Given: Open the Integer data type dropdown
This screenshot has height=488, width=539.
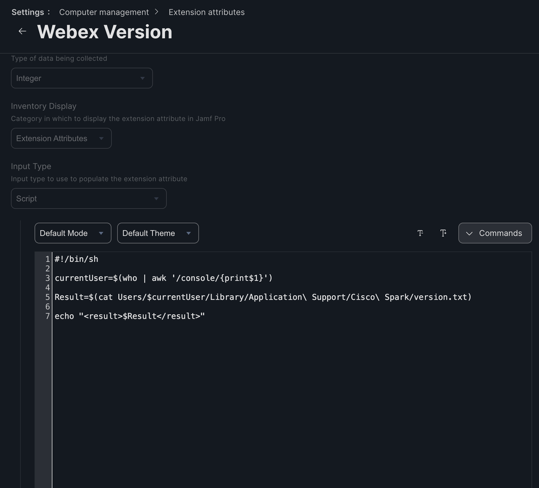Looking at the screenshot, I should [x=82, y=78].
